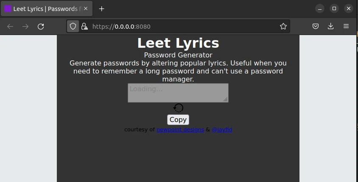Open a new tab with plus button

[x=101, y=9]
